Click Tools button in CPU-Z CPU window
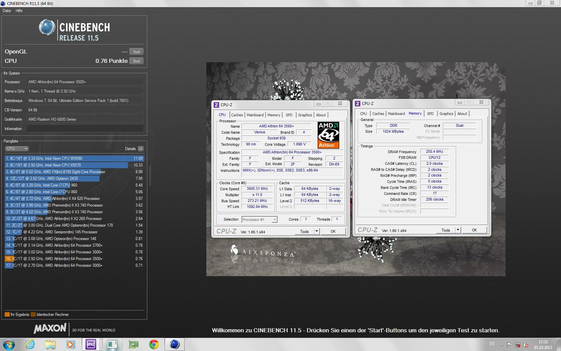The width and height of the screenshot is (561, 351). [305, 231]
